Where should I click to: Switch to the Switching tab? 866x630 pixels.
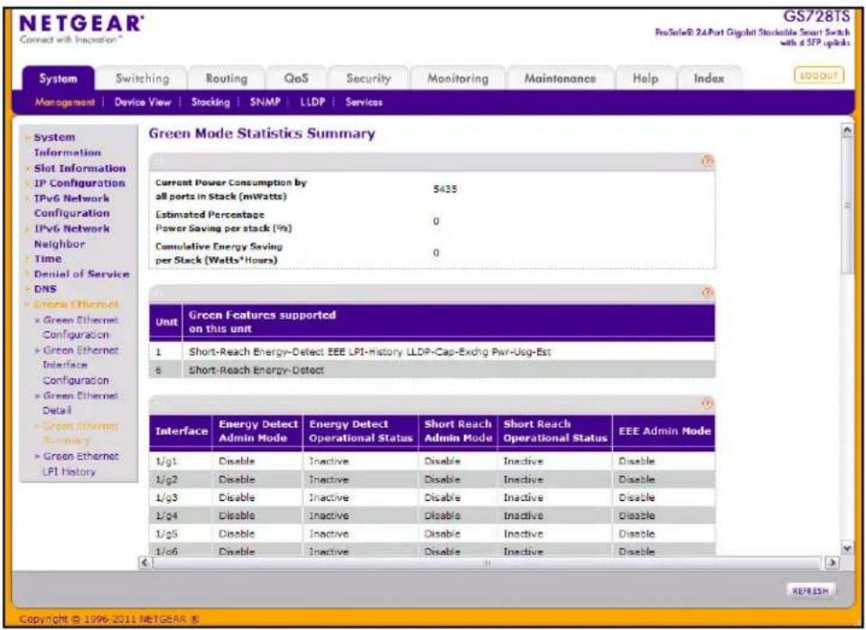pyautogui.click(x=142, y=79)
